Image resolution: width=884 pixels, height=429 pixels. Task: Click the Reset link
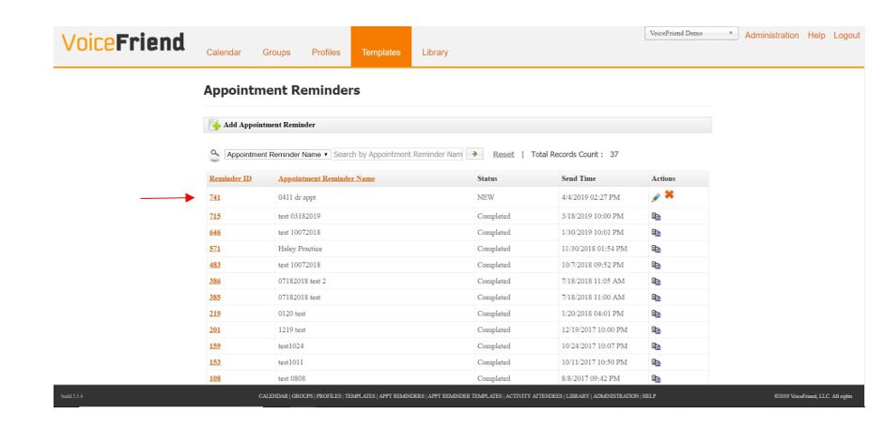pos(504,154)
